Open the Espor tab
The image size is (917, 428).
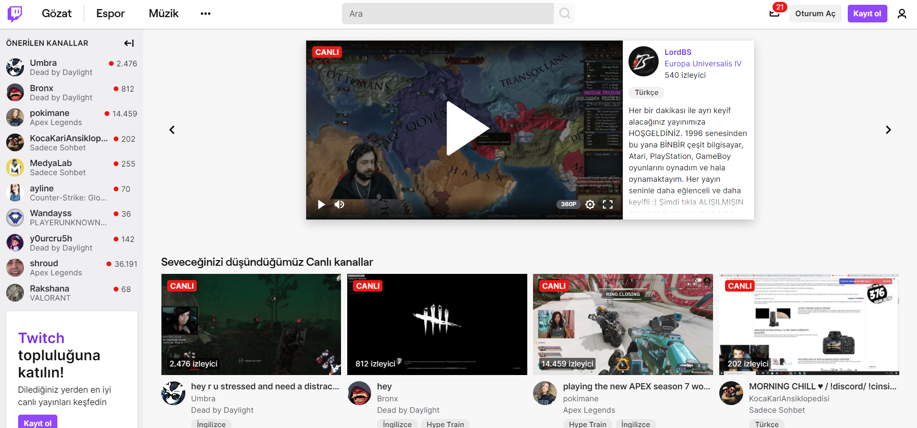pyautogui.click(x=110, y=13)
